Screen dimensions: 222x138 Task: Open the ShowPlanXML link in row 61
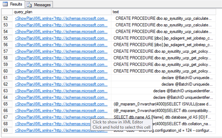coord(61,78)
